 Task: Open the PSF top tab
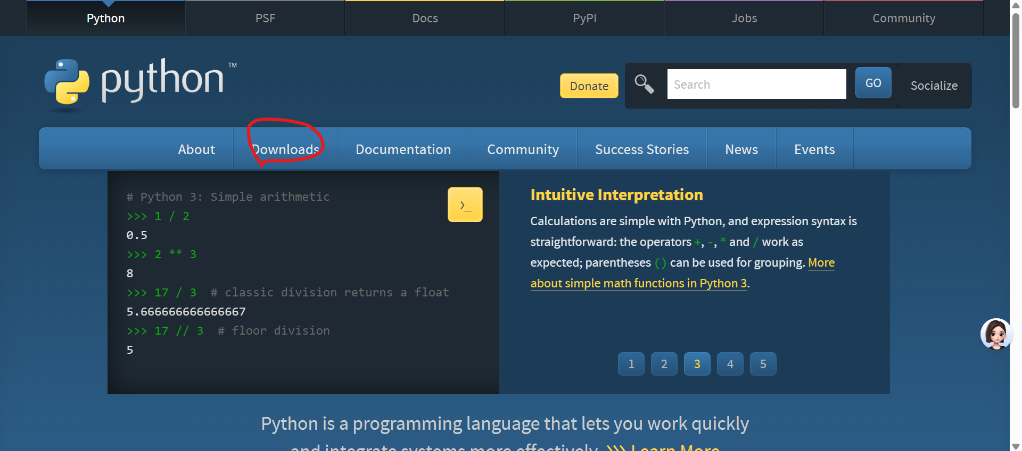[265, 18]
